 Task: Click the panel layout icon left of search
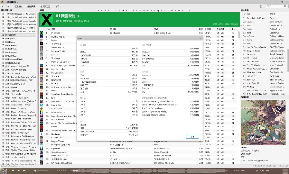(261, 6)
